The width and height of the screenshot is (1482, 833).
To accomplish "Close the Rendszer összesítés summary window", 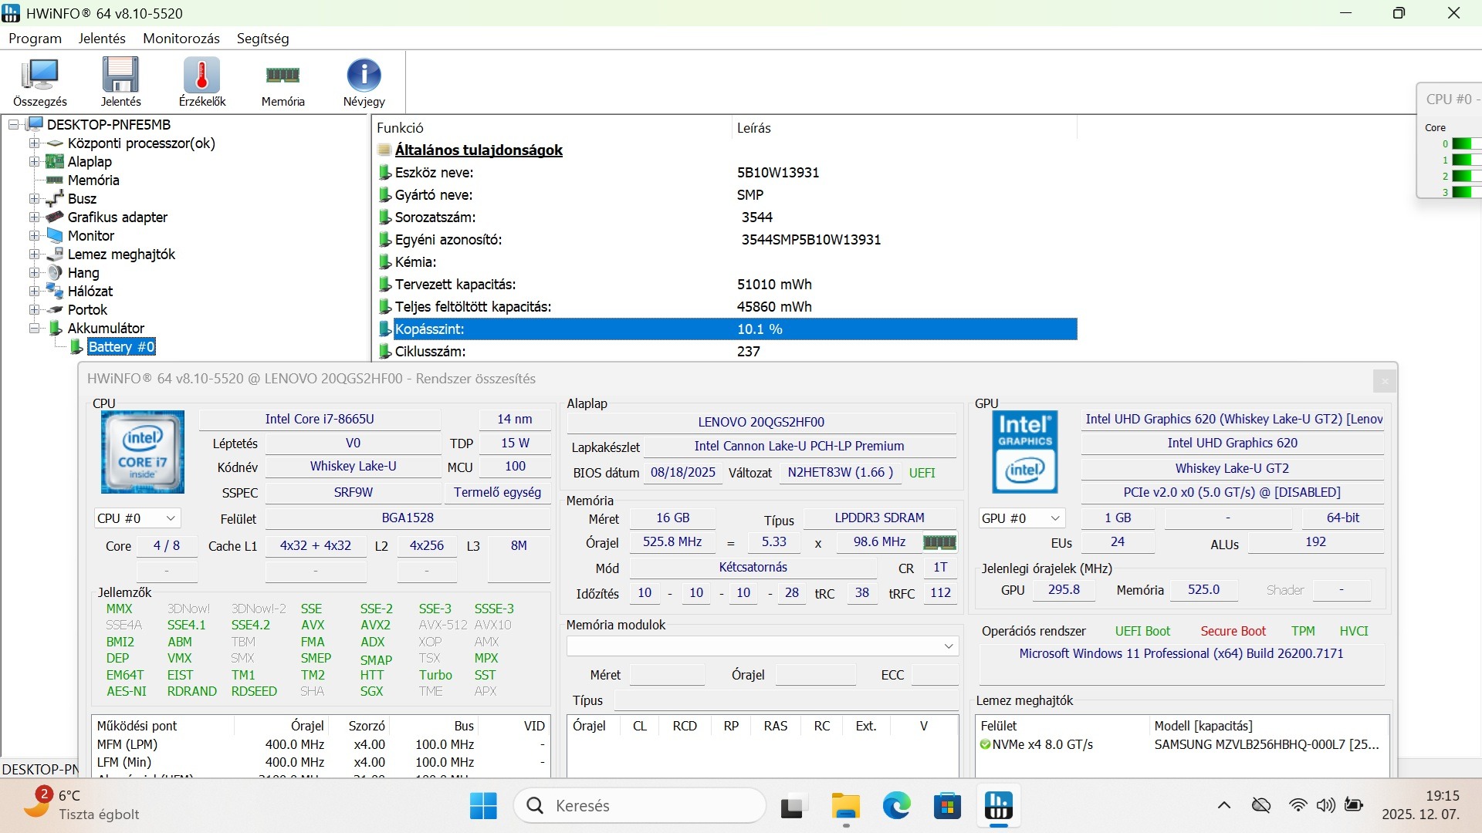I will pyautogui.click(x=1384, y=380).
